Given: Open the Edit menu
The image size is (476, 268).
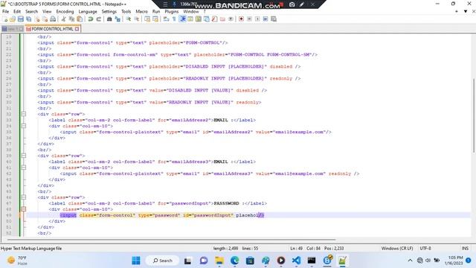Looking at the screenshot, I should [17, 12].
